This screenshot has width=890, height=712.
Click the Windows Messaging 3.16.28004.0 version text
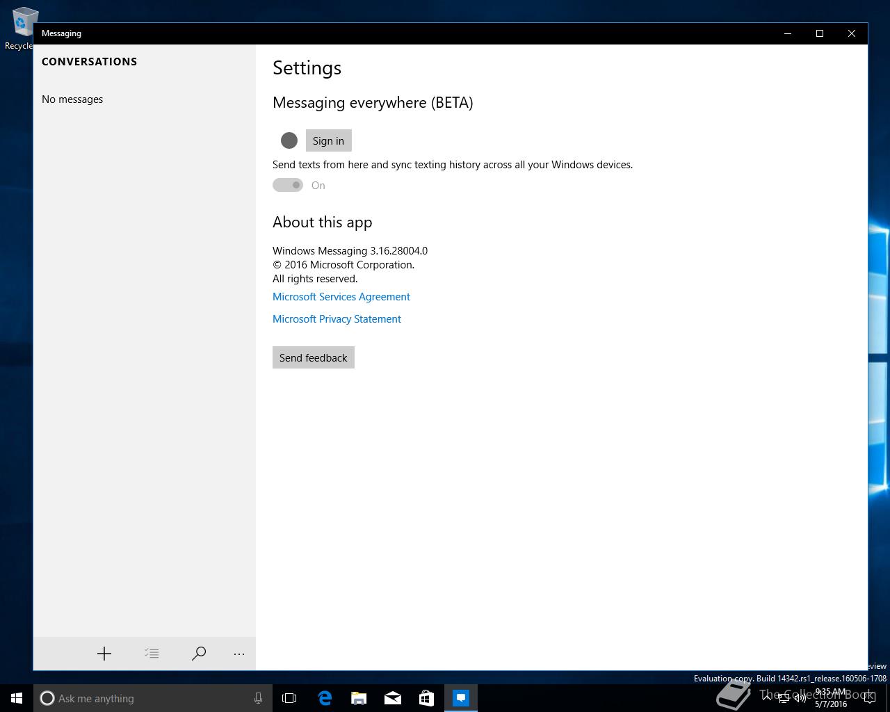[350, 251]
